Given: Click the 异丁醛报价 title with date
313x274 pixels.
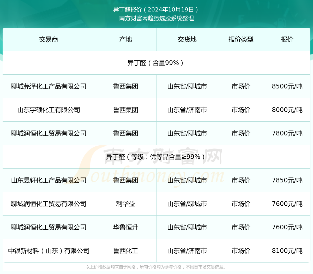Looking at the screenshot, I should pyautogui.click(x=156, y=10).
